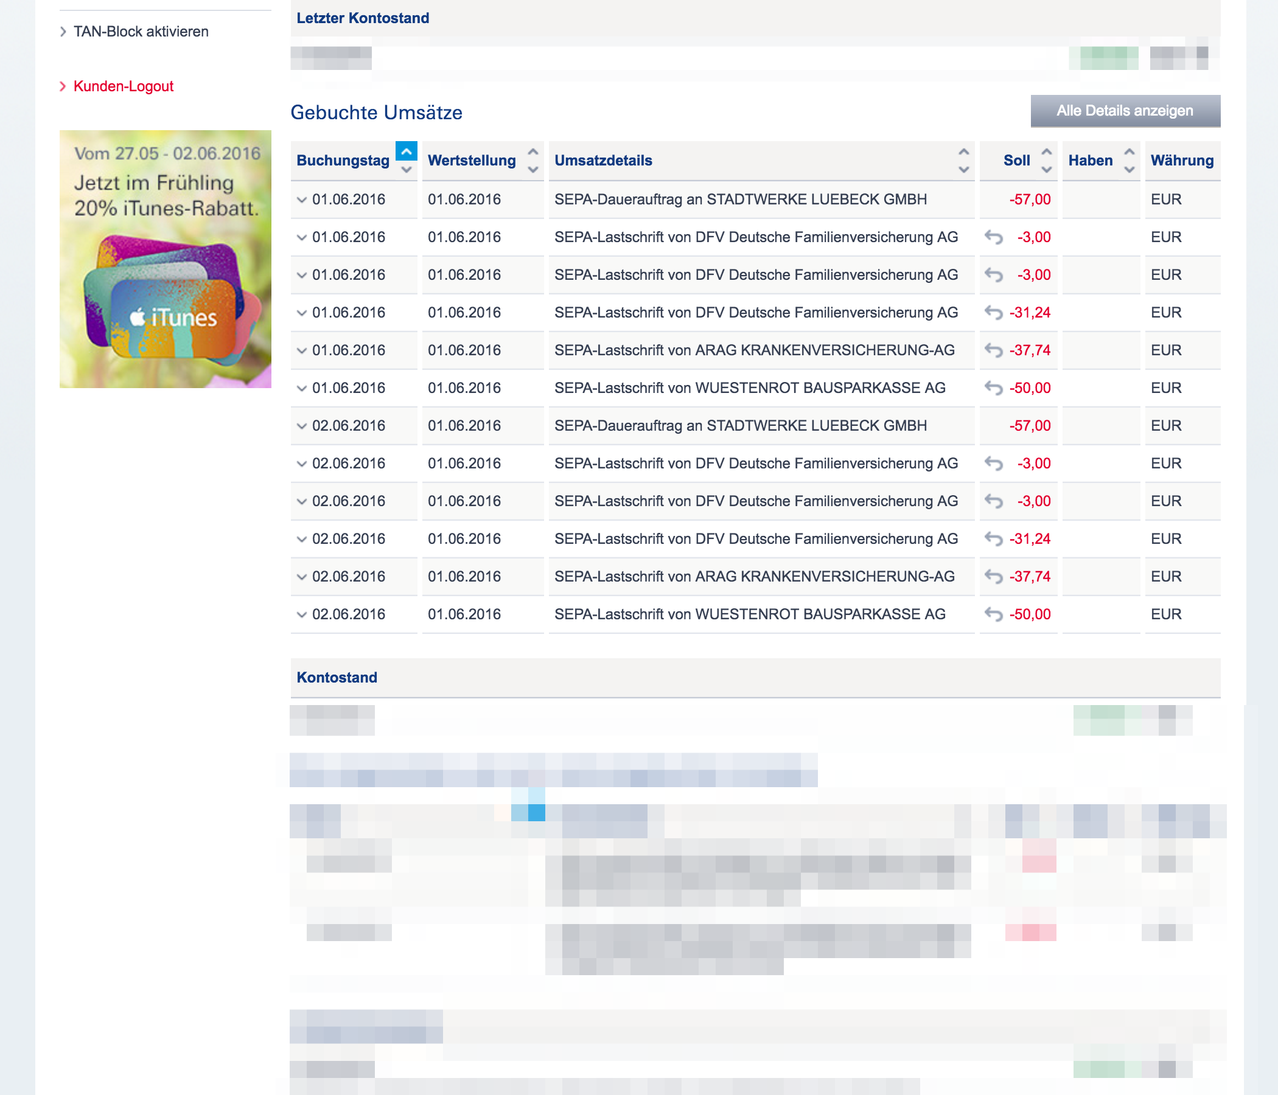The height and width of the screenshot is (1095, 1278).
Task: Click Wertstellung column header label
Action: click(472, 161)
